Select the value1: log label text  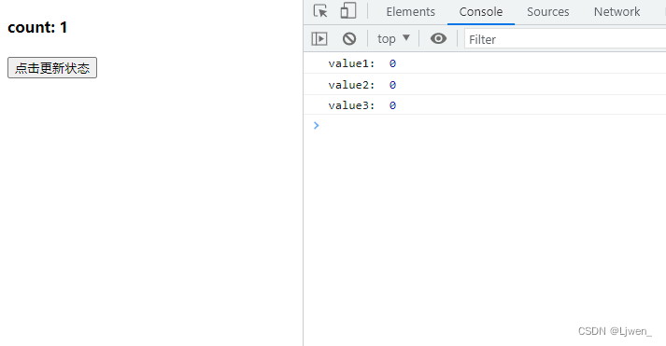click(351, 63)
